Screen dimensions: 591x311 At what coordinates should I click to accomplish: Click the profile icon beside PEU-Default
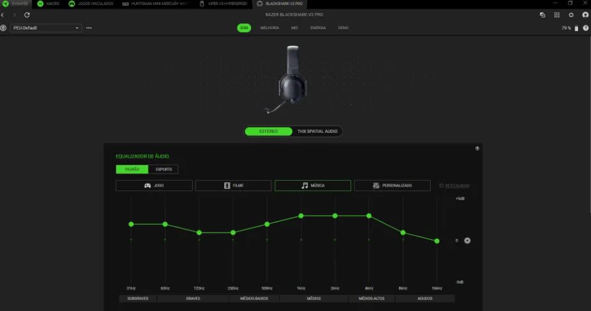[x=3, y=28]
